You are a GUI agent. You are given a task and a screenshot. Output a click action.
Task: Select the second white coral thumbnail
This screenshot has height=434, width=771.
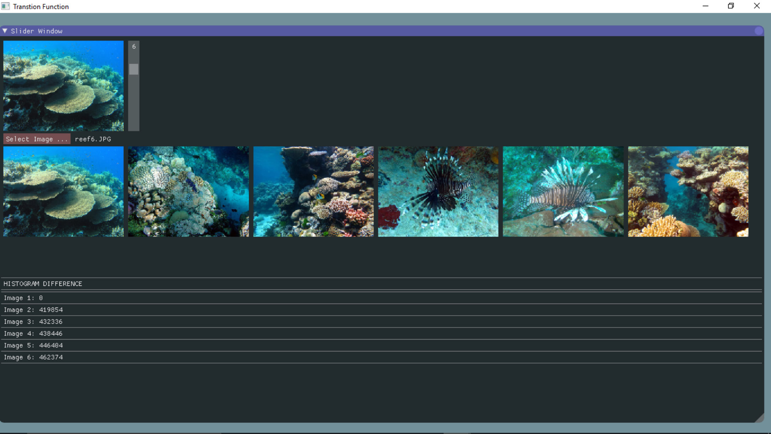click(x=189, y=191)
